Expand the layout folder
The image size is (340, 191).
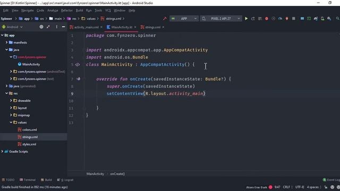pyautogui.click(x=11, y=108)
